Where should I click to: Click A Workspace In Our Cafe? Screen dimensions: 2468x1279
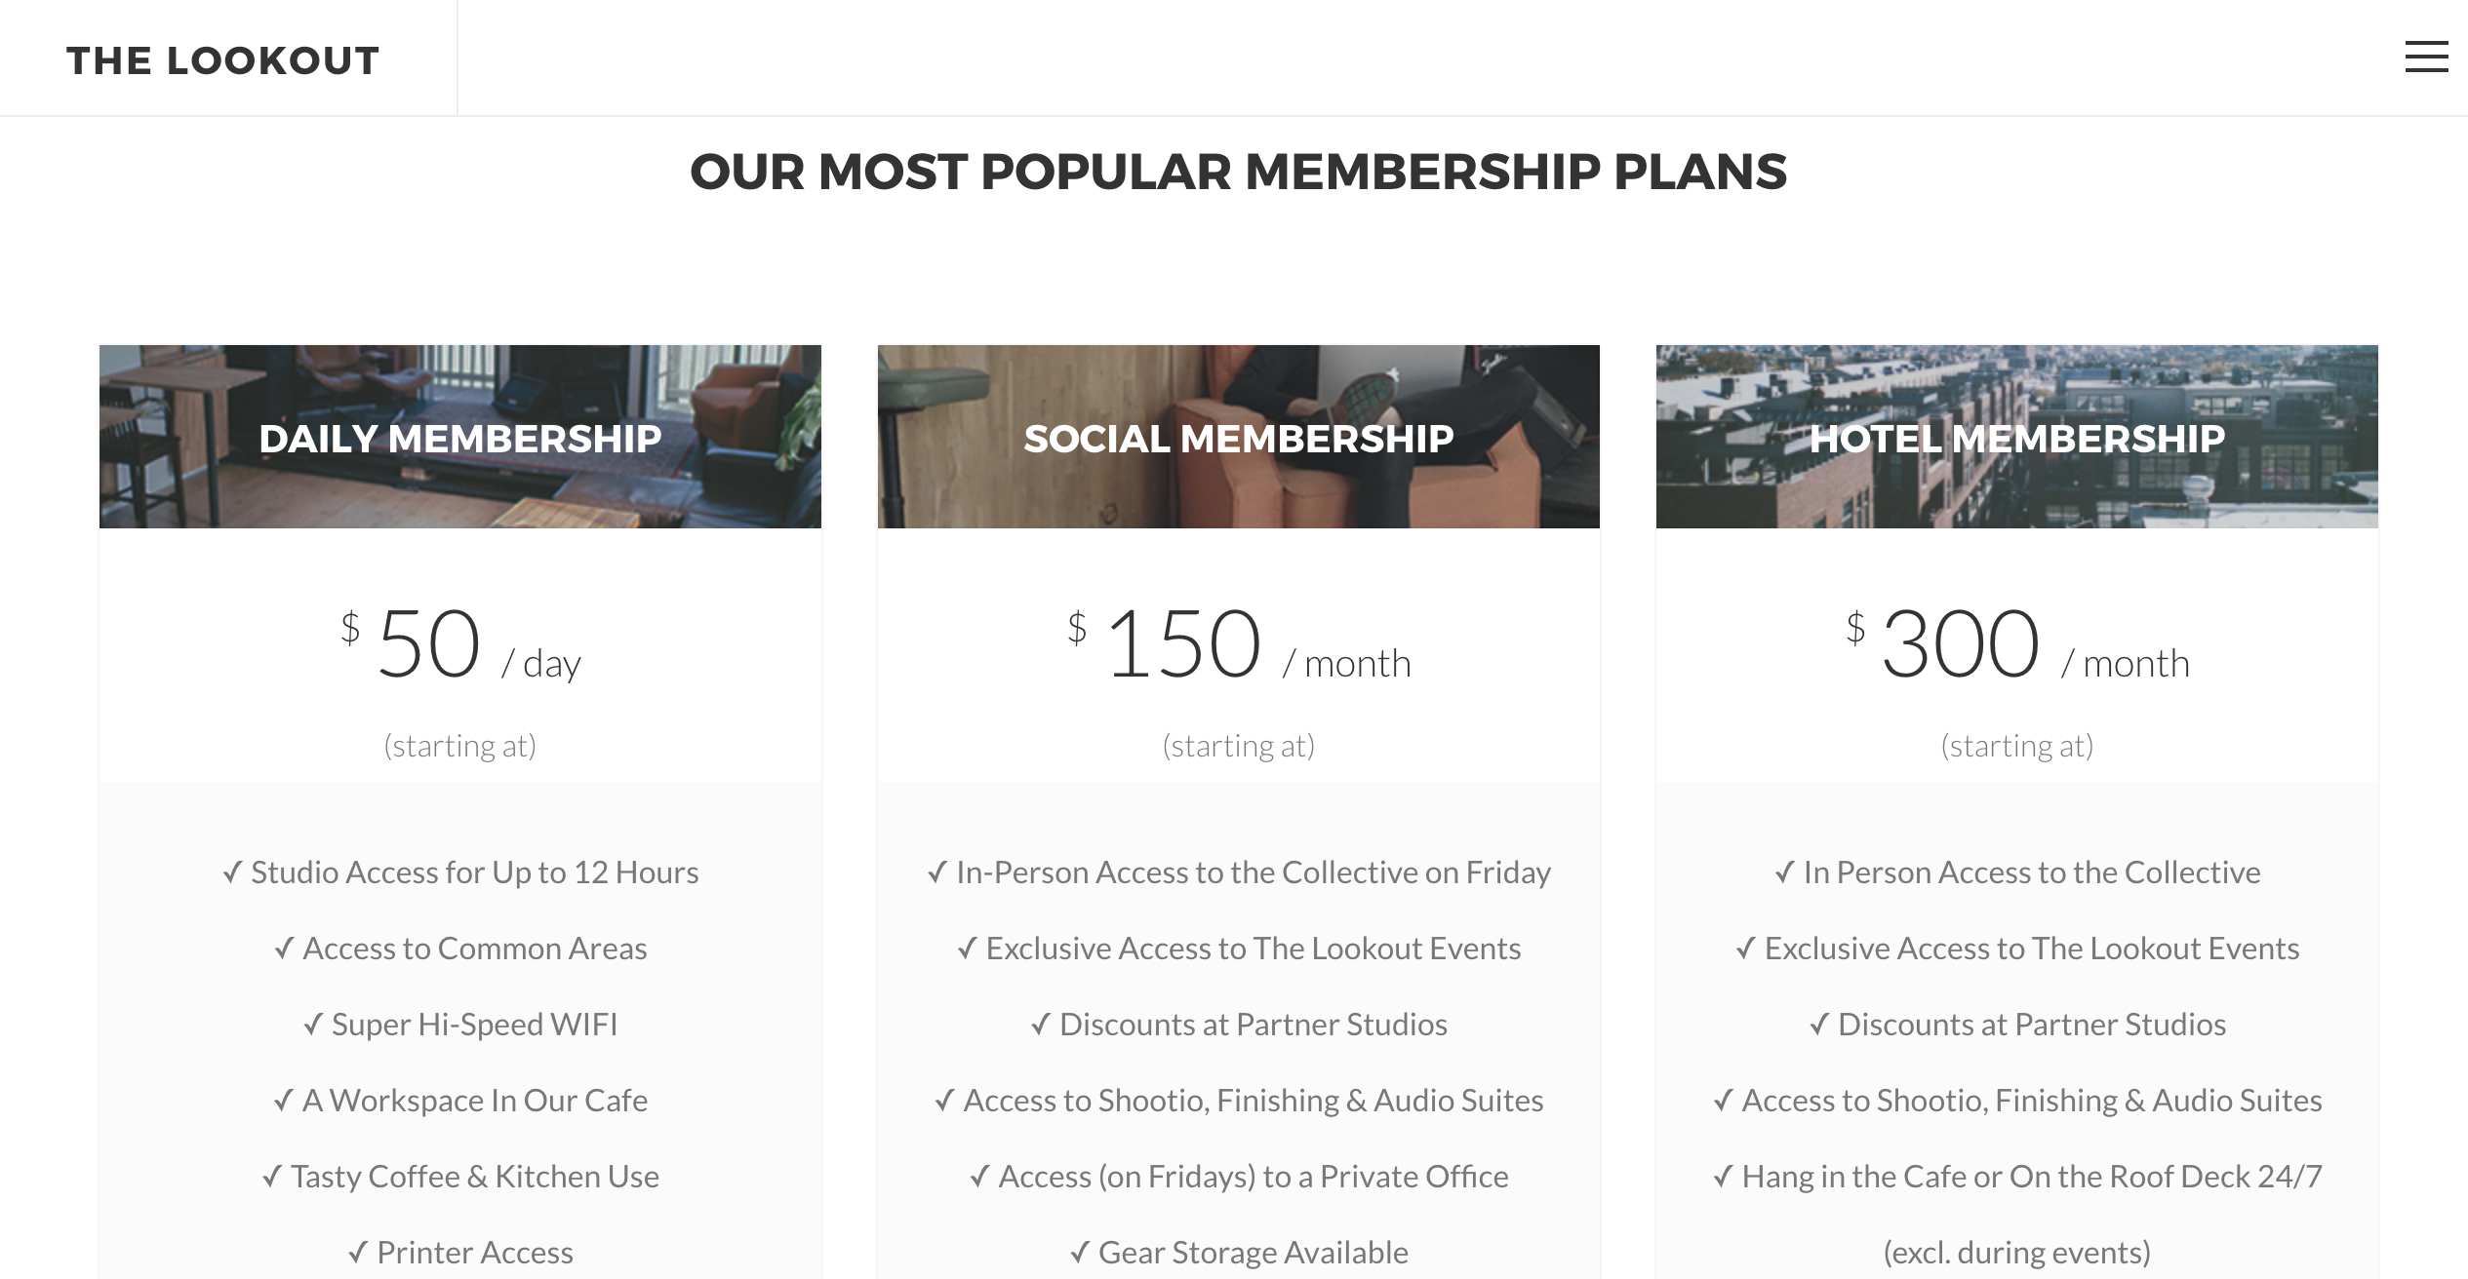(460, 1101)
